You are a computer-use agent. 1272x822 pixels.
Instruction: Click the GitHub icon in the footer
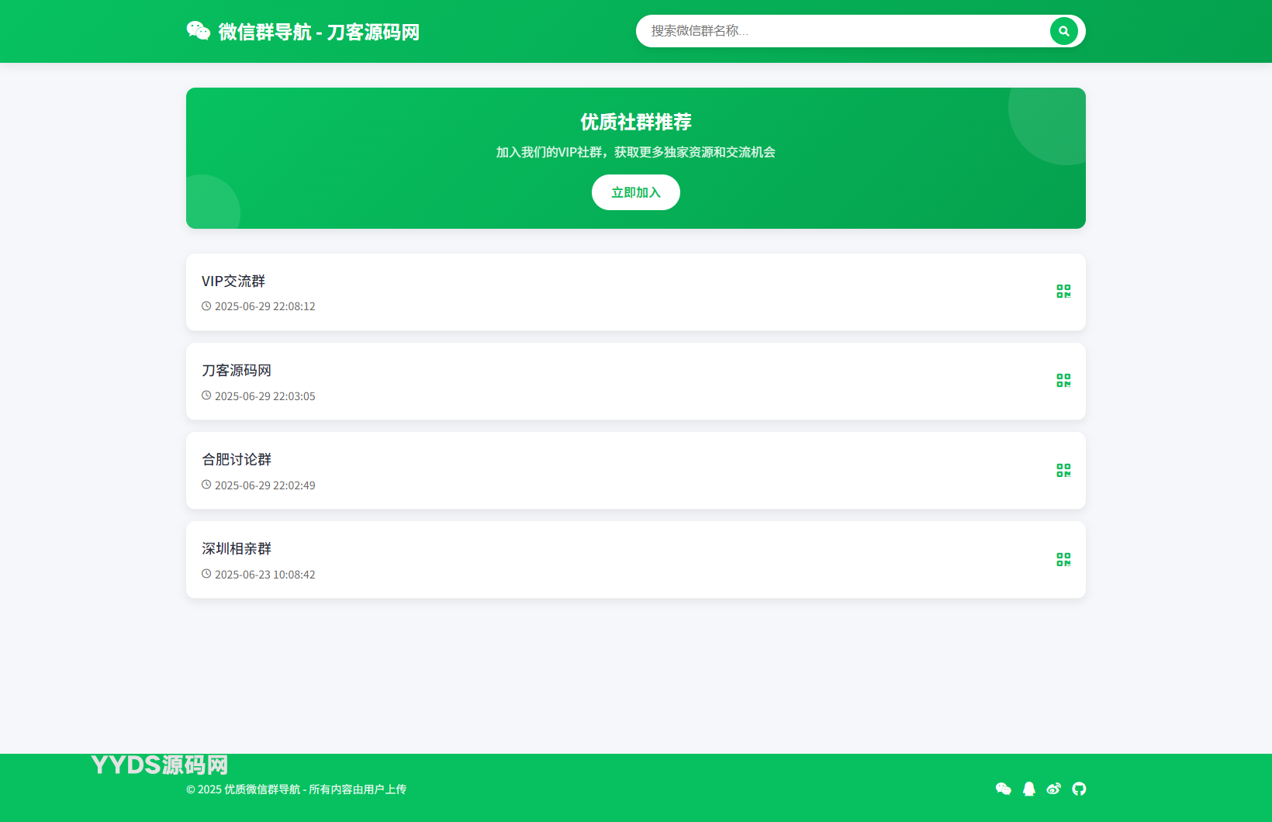pos(1079,789)
